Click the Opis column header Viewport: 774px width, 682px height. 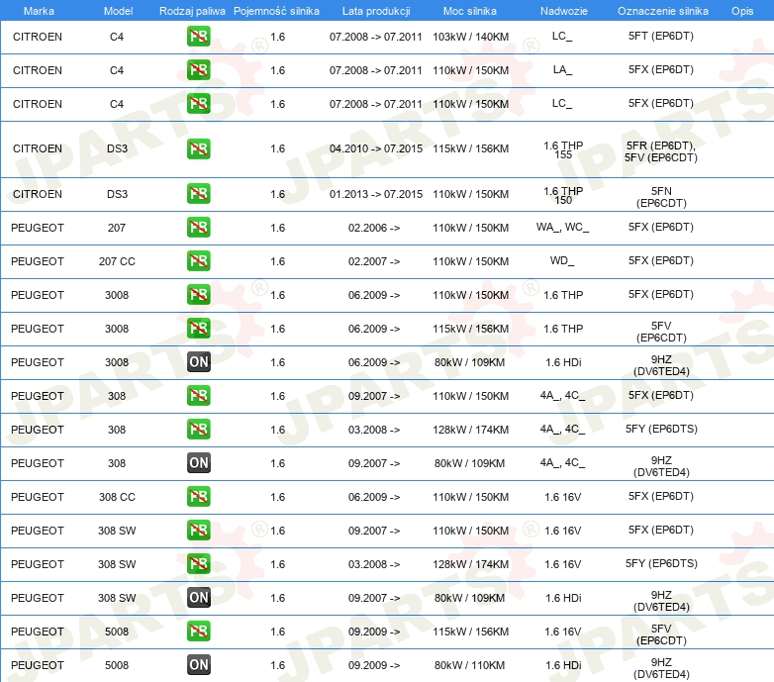pyautogui.click(x=742, y=11)
